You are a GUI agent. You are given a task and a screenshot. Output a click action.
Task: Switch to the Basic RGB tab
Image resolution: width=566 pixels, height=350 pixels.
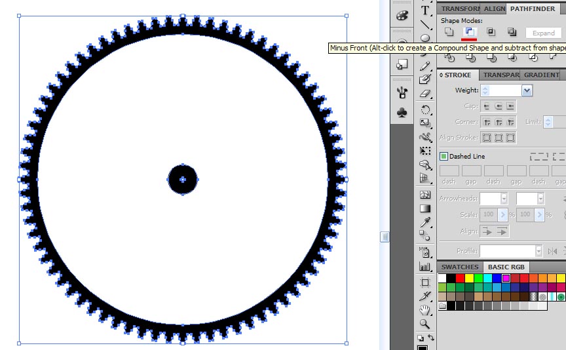506,267
